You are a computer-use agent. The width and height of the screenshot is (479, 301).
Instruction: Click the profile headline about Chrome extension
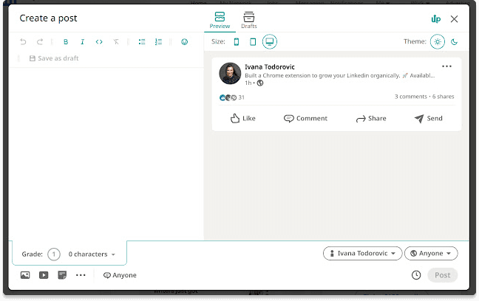pos(340,75)
